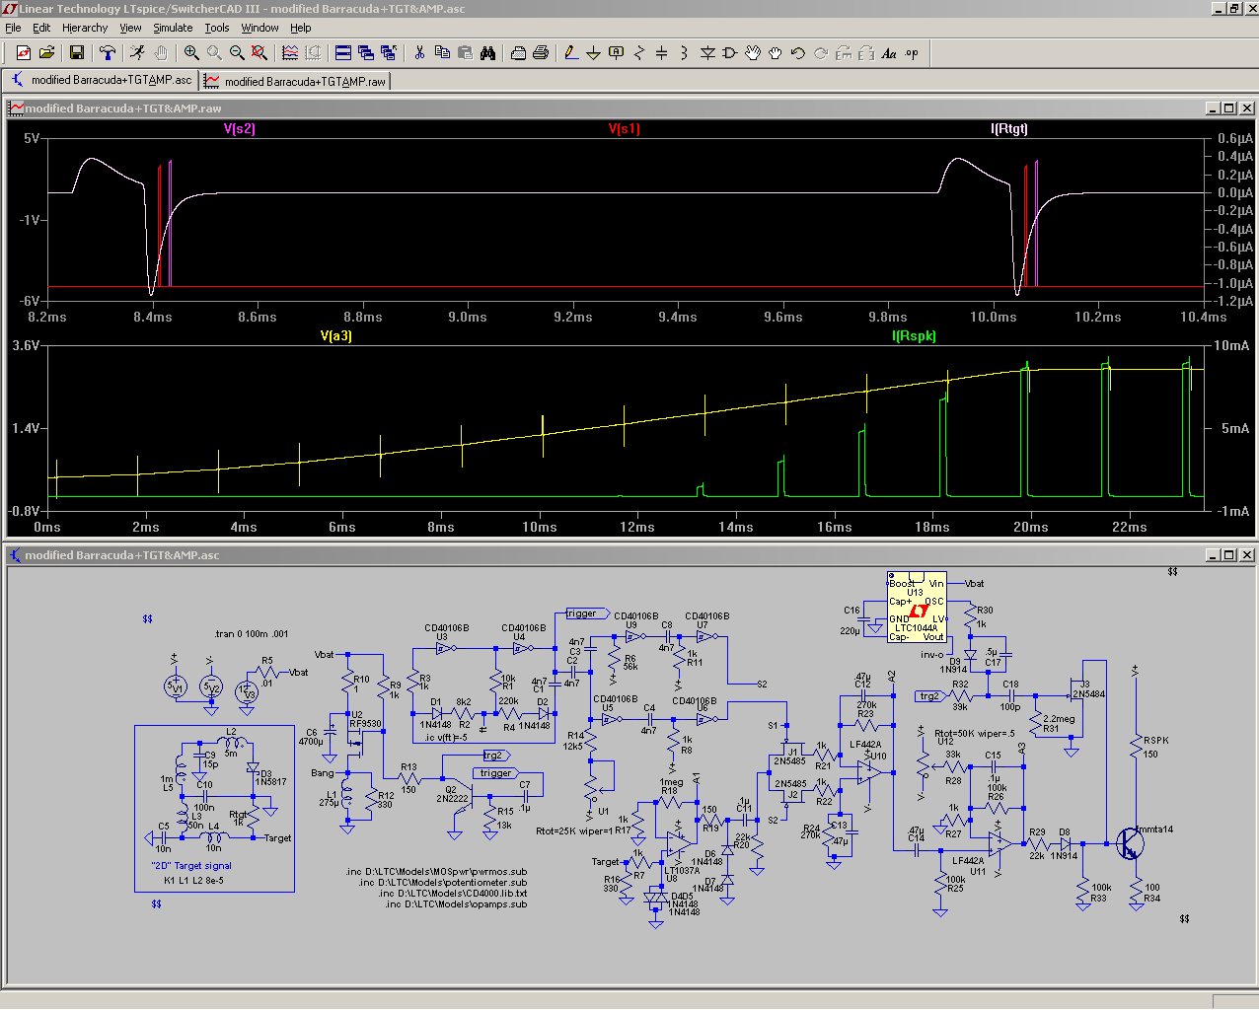Place a Ground symbol

(593, 53)
